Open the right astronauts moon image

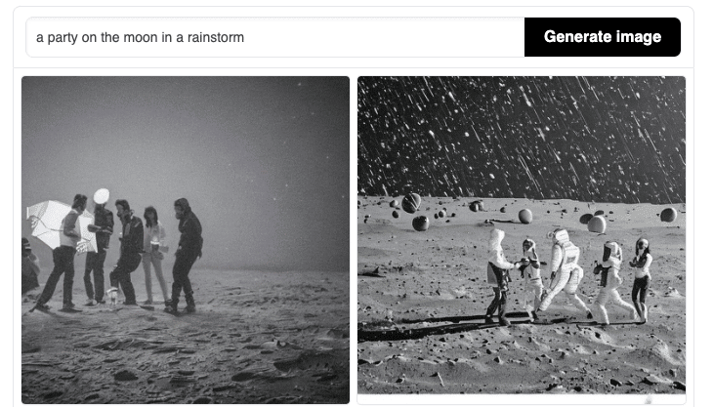coord(522,235)
